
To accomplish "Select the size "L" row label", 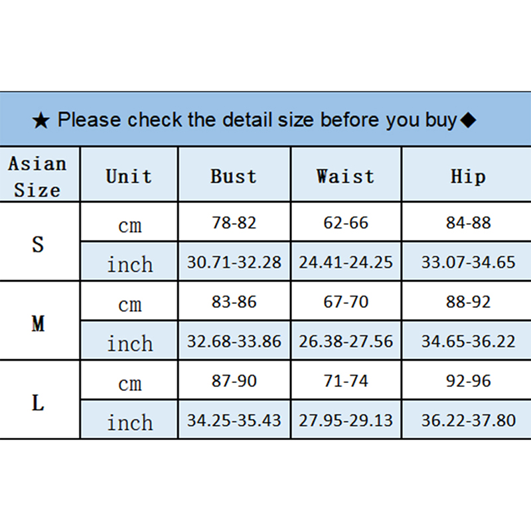I will [38, 402].
